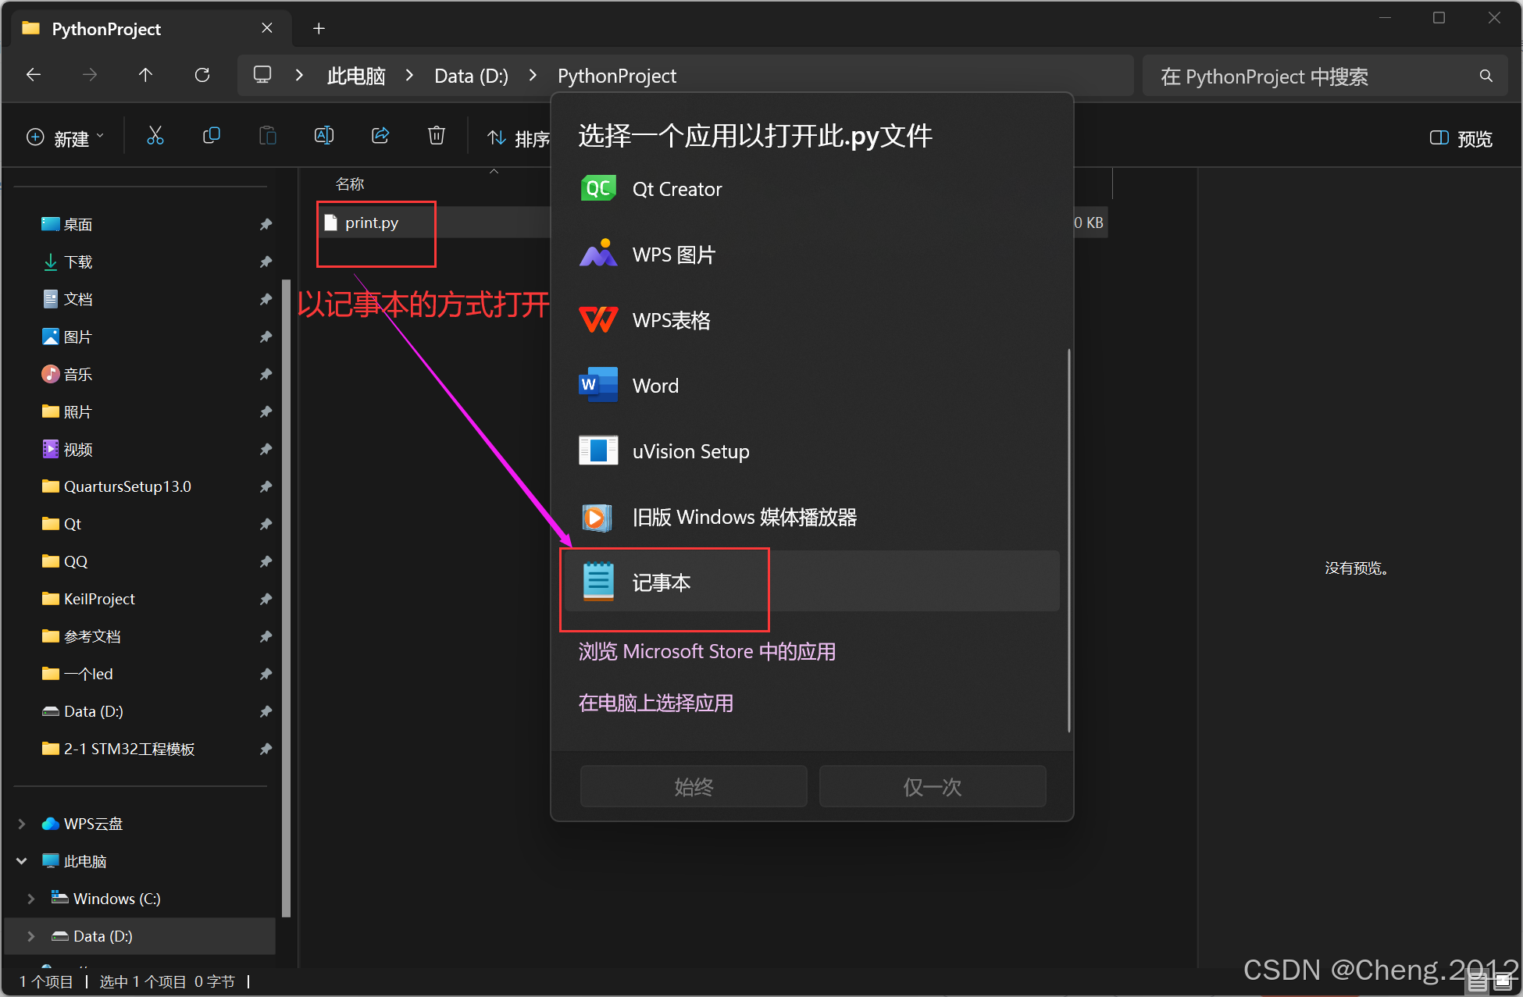The width and height of the screenshot is (1523, 997).
Task: Select Qt Creator from the app list
Action: (676, 189)
